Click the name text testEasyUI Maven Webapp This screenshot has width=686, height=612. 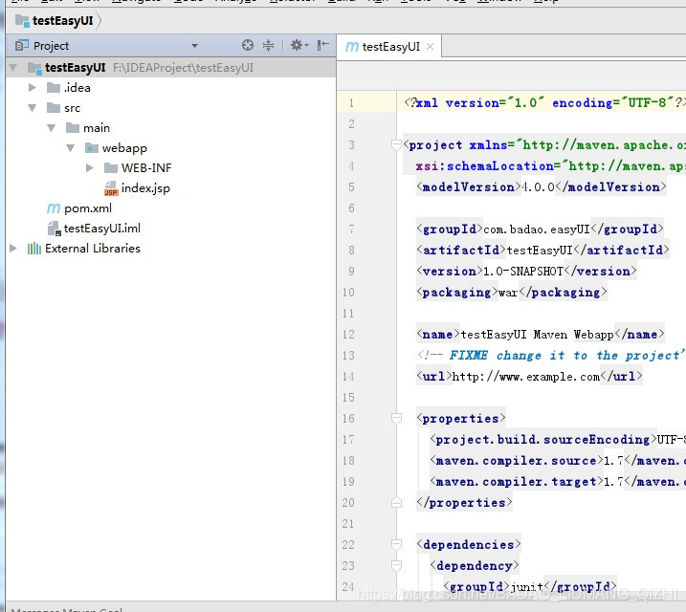coord(538,335)
